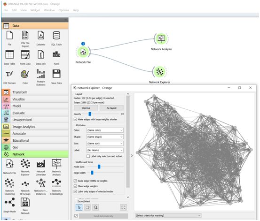Adjust the Node Size slider
The height and width of the screenshot is (221, 260).
click(x=99, y=167)
